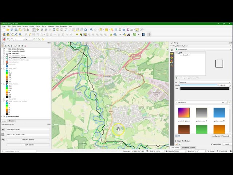
Task: Enable the Rur_catchment_GRASS layer checkbox
Action: point(4,58)
